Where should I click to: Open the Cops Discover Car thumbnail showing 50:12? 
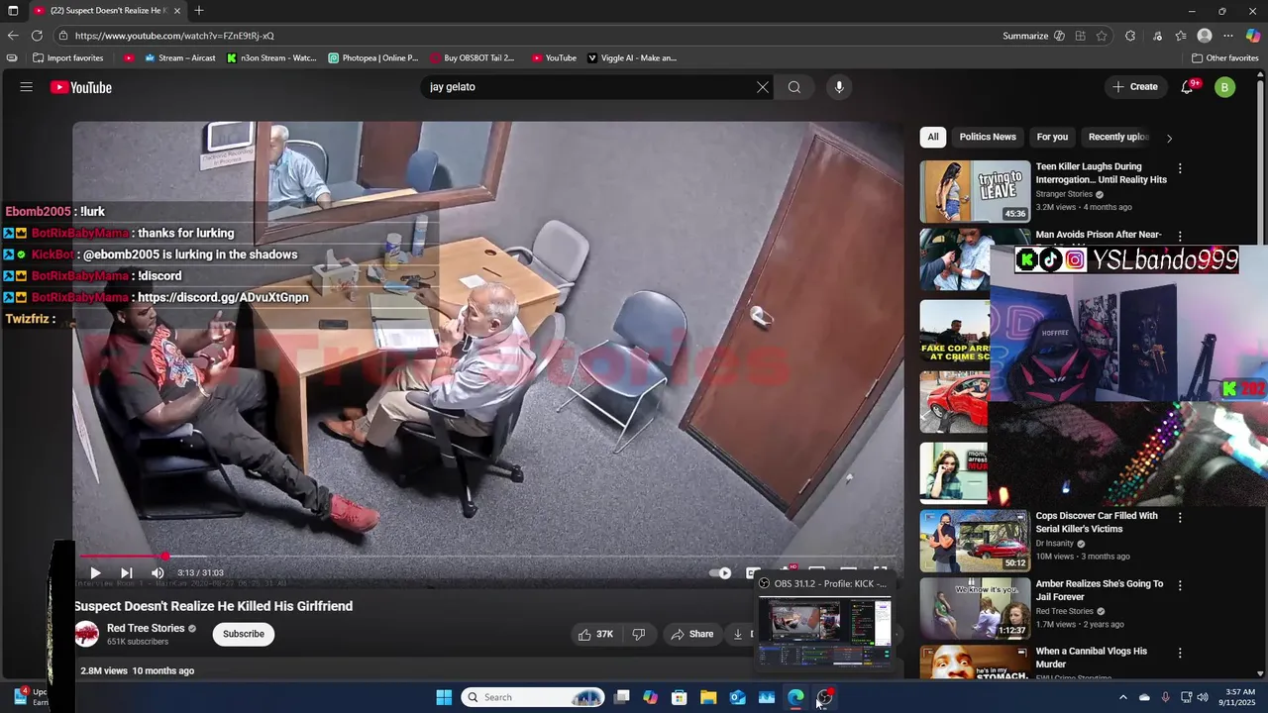975,541
